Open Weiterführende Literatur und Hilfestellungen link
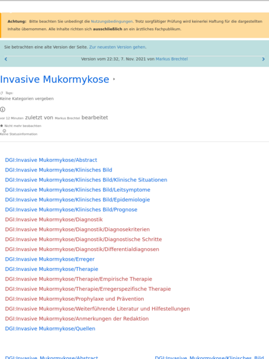 97,309
